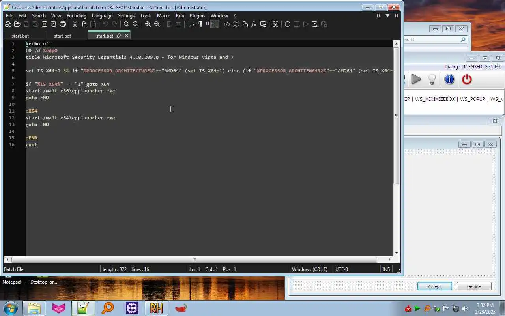Click line 12 'start /wait x64\epplauncher.exe'
The image size is (505, 316).
pyautogui.click(x=71, y=118)
